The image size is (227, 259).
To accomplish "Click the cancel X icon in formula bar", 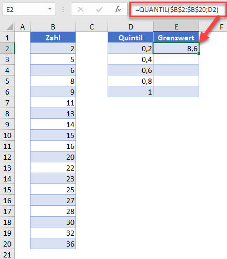I will point(81,9).
